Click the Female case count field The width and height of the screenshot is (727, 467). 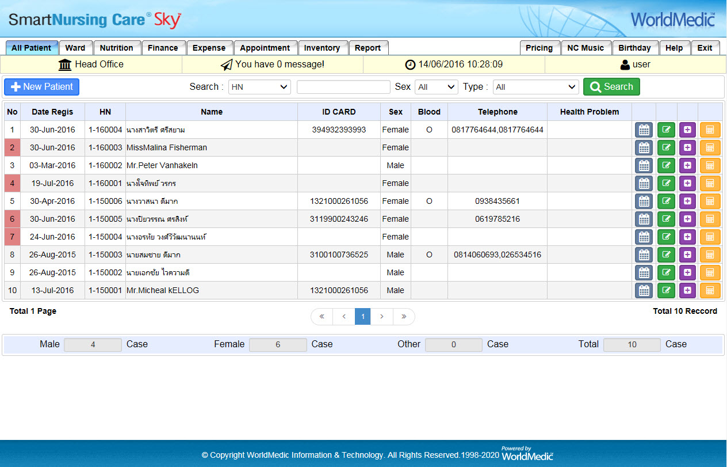(278, 345)
